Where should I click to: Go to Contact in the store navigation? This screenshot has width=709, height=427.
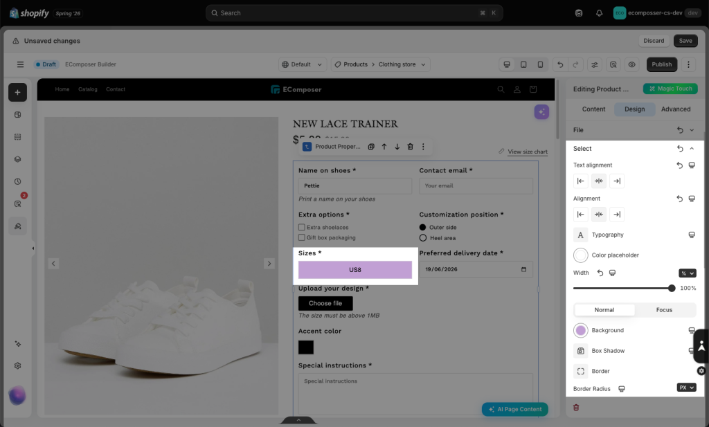[x=116, y=89]
